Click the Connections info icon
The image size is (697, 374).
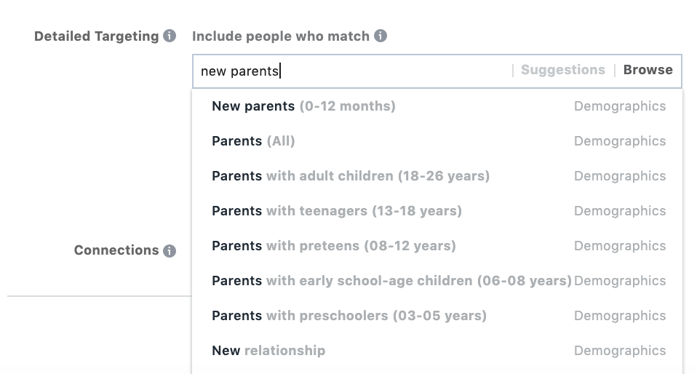click(170, 251)
